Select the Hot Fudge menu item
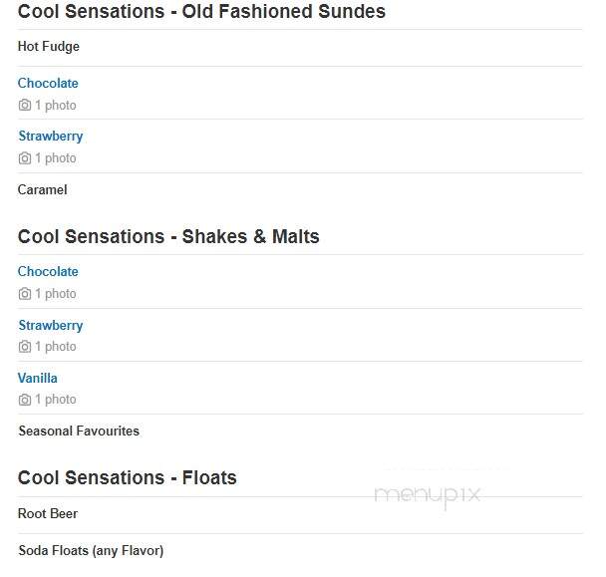The width and height of the screenshot is (606, 577). (x=49, y=47)
